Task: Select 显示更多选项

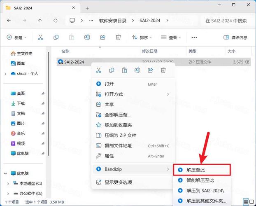Action: 133,182
